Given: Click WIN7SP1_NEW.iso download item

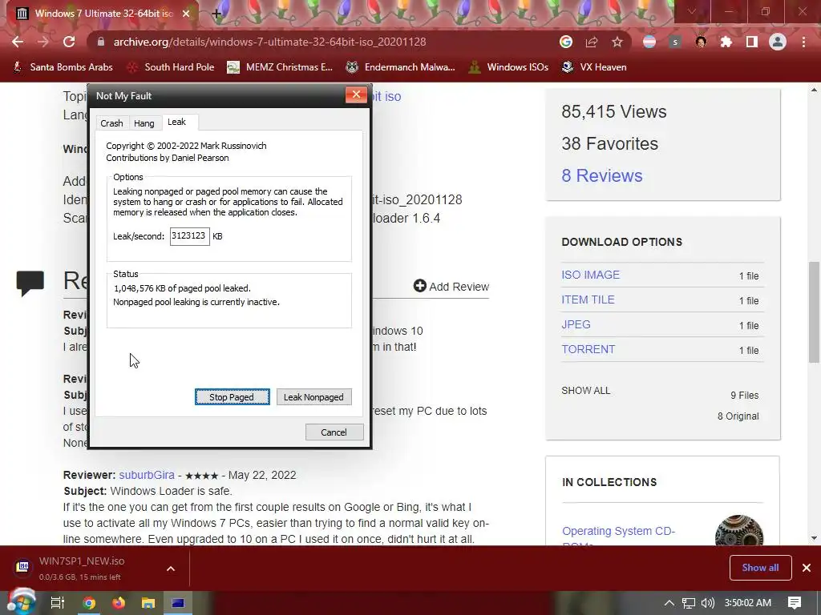Looking at the screenshot, I should coord(81,568).
